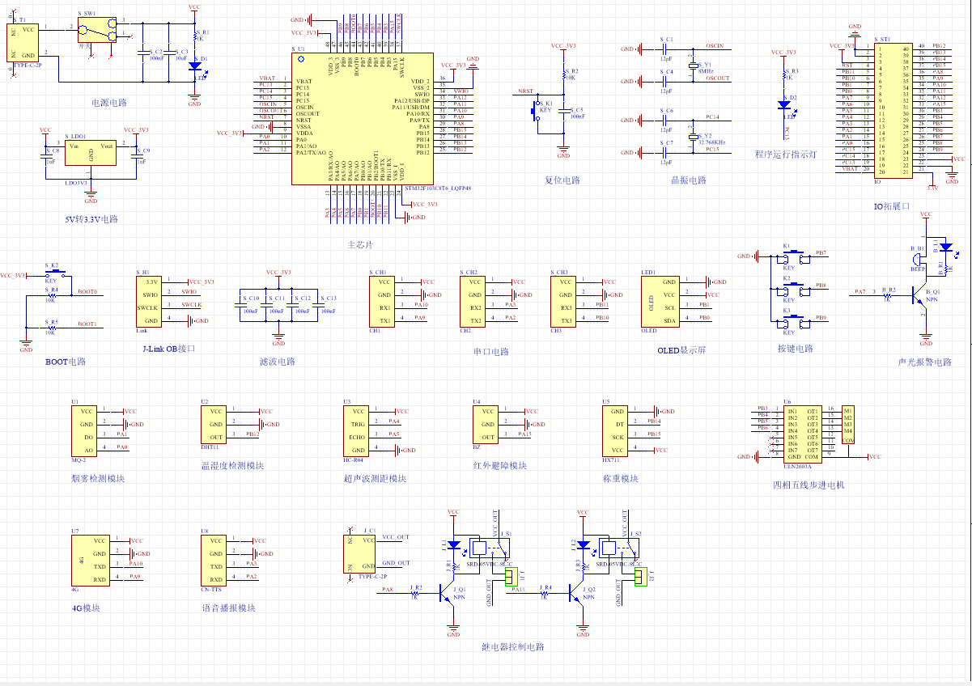This screenshot has width=972, height=686.
Task: Select the LED1 OLED display connector
Action: click(660, 302)
